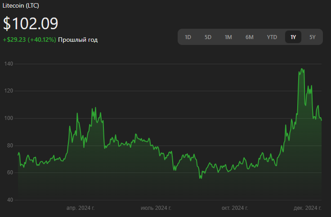
Task: Click the +$29.23 (+40.12%) change text
Action: pos(29,40)
